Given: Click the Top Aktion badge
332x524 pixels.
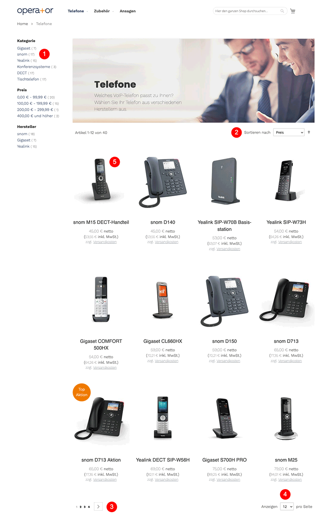Looking at the screenshot, I should pos(81,392).
